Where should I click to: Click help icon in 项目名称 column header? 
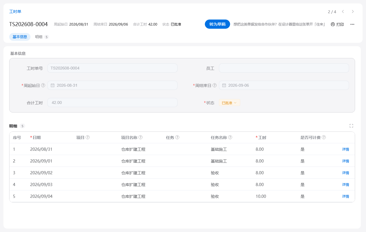140,137
